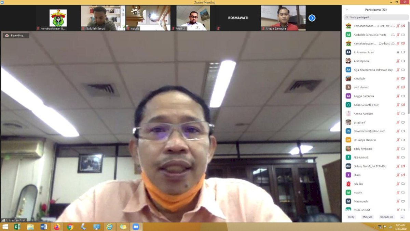Click the muted mic icon for Adit Mponoi
Viewport: 410px width, 231px height.
(398, 61)
